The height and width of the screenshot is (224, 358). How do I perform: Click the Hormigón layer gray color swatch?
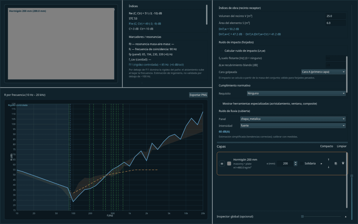pos(229,164)
